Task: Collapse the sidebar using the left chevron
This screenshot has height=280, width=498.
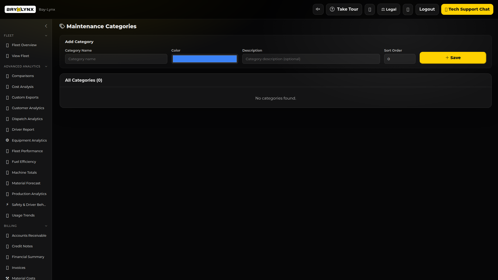Action: (x=46, y=26)
